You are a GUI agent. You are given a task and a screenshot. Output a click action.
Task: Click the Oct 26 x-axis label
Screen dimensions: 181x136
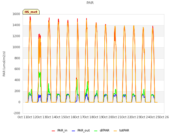(x=164, y=117)
